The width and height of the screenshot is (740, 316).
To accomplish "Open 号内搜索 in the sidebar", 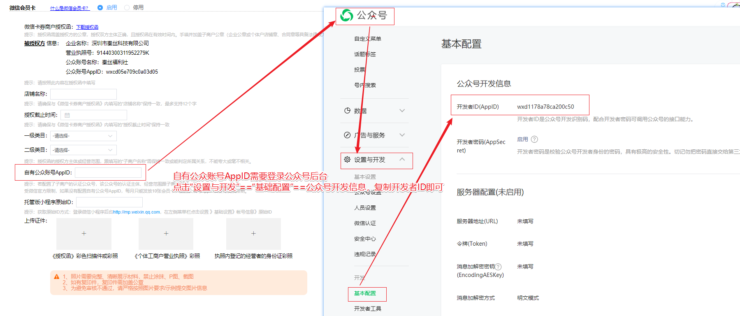I will 365,85.
